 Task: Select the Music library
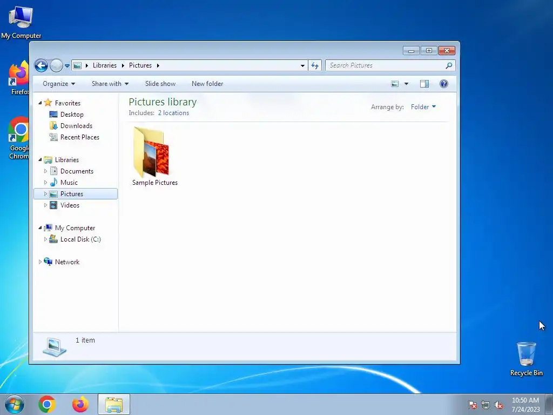click(x=69, y=183)
